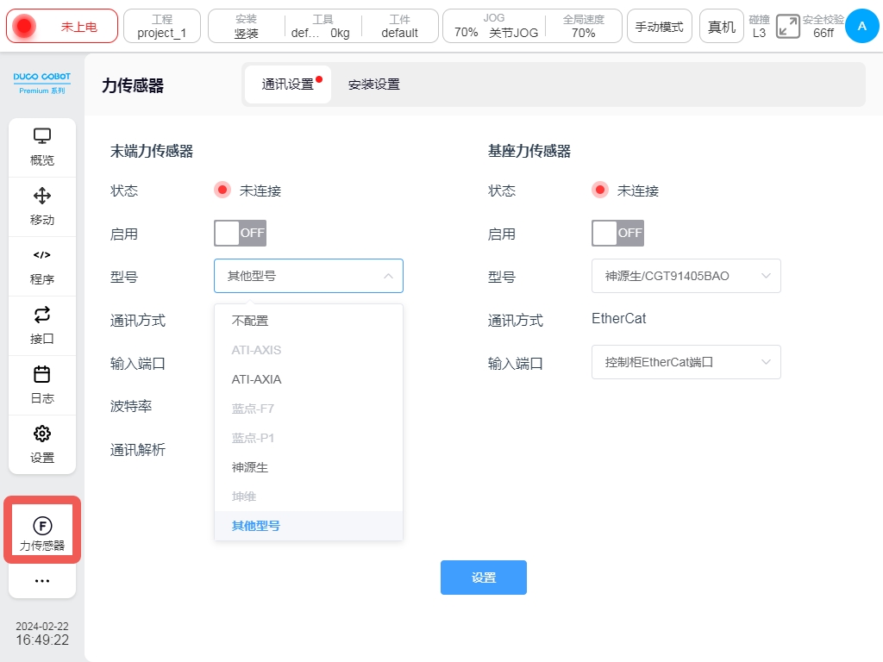This screenshot has width=883, height=662.
Task: Select ATI-AXIA from the model list
Action: pos(257,379)
